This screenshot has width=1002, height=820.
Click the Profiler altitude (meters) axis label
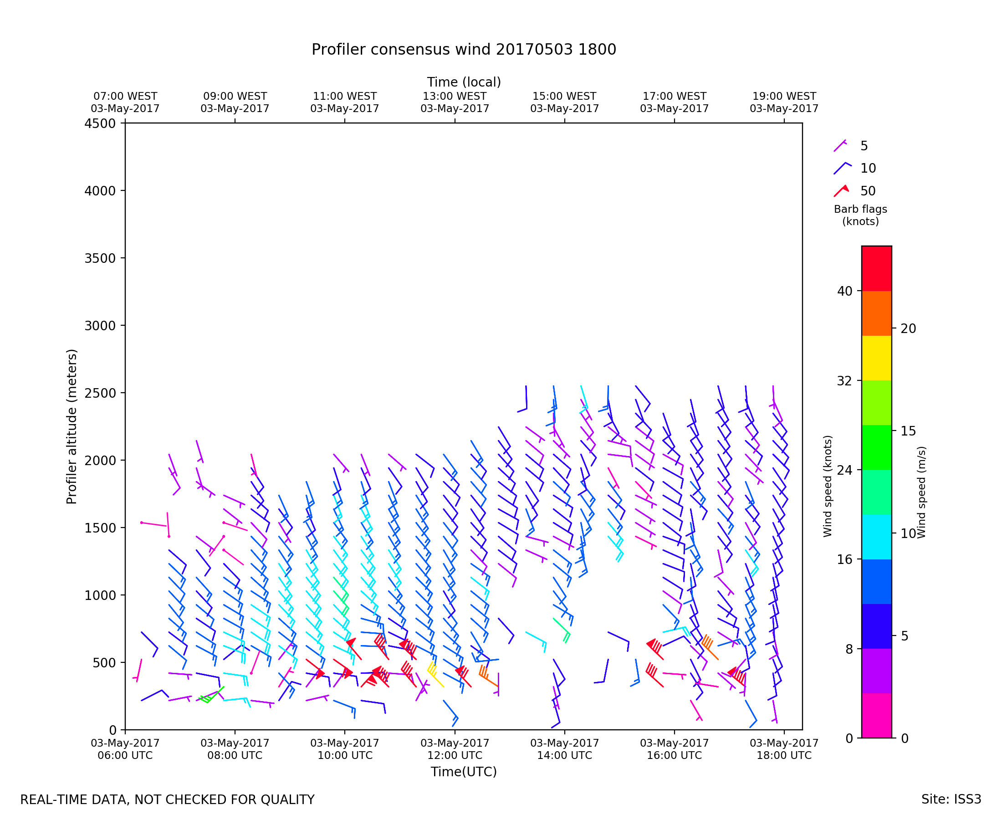click(x=72, y=426)
